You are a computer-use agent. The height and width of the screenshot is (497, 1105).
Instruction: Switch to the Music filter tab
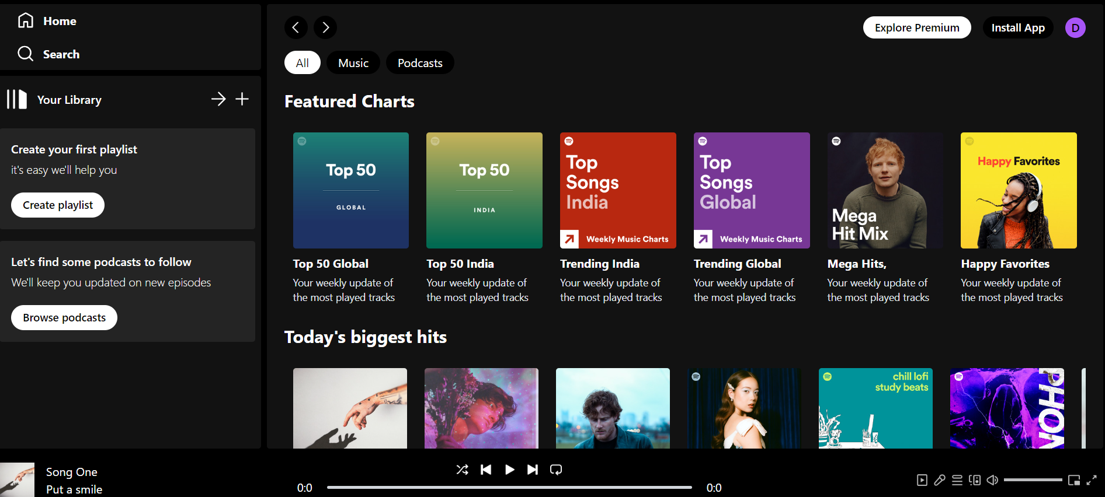click(x=353, y=63)
